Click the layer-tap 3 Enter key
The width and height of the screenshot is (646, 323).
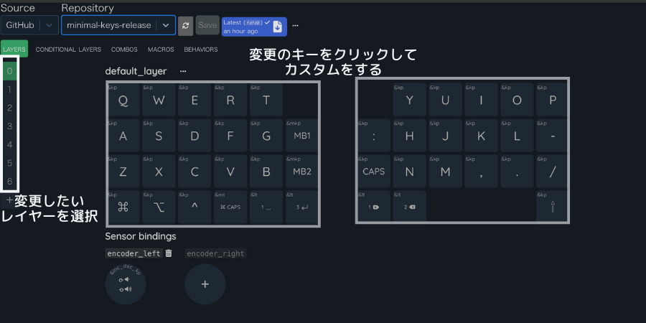point(302,207)
